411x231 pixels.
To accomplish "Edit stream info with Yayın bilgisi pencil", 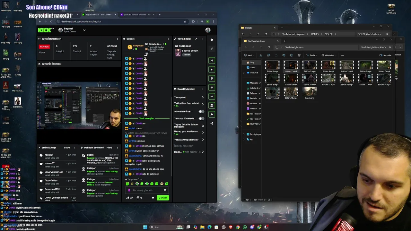I will pyautogui.click(x=196, y=39).
